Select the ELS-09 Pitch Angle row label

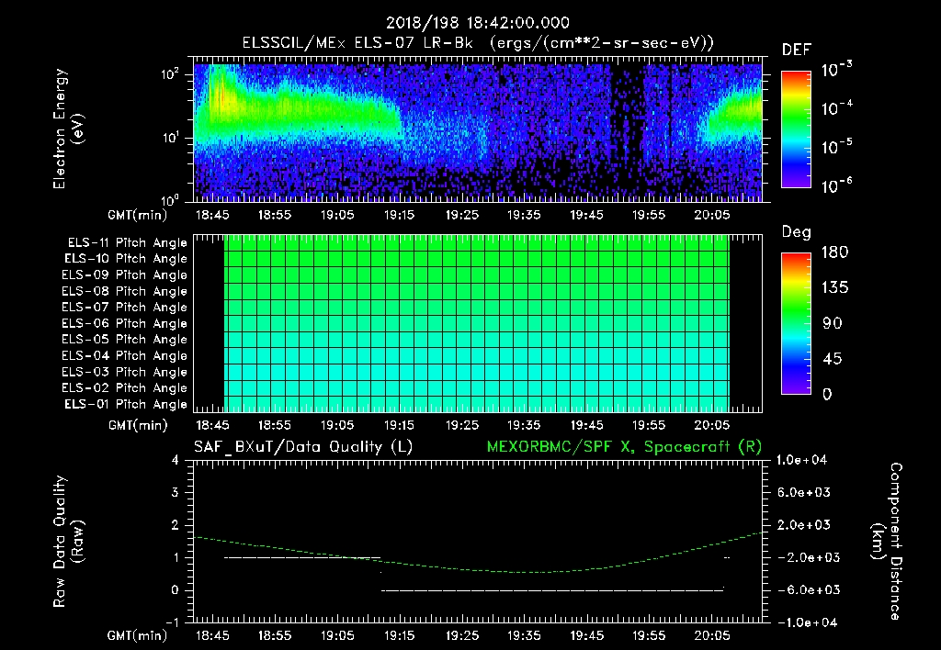pos(125,275)
